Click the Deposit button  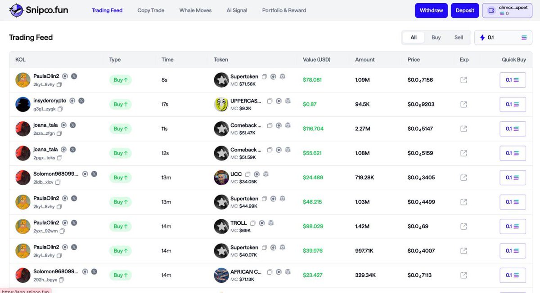(465, 10)
